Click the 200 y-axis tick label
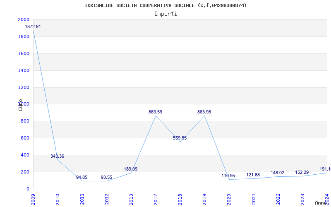The image size is (331, 207). pos(25,172)
